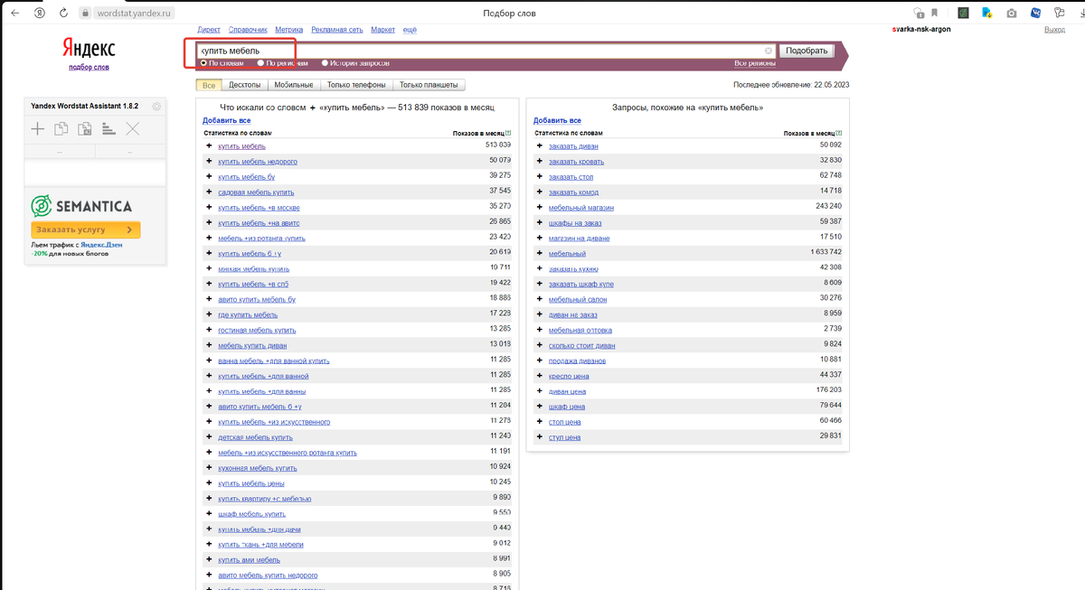
Task: Open the 'Директ' top menu link
Action: 208,30
